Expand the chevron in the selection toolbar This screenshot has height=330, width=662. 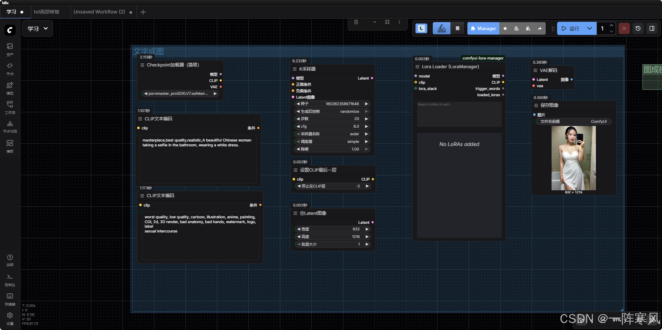pyautogui.click(x=375, y=22)
